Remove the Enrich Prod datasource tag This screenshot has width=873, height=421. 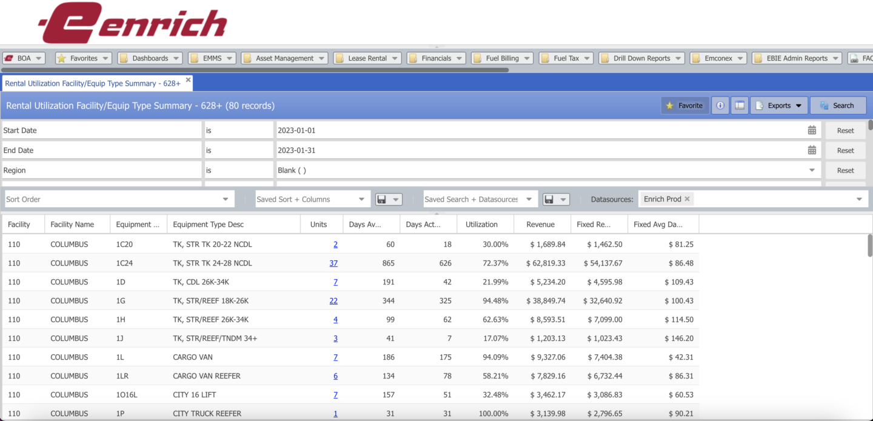tap(687, 198)
